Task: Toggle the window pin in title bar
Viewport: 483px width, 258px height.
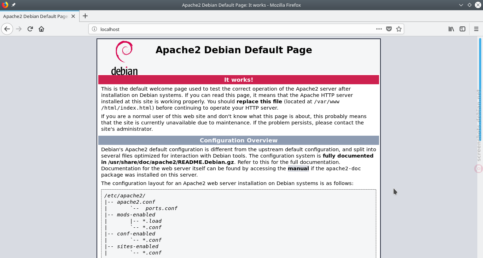Action: 13,5
